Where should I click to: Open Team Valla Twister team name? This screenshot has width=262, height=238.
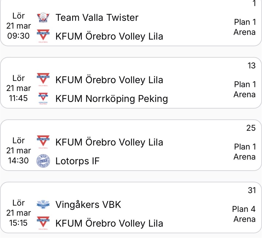pos(97,18)
